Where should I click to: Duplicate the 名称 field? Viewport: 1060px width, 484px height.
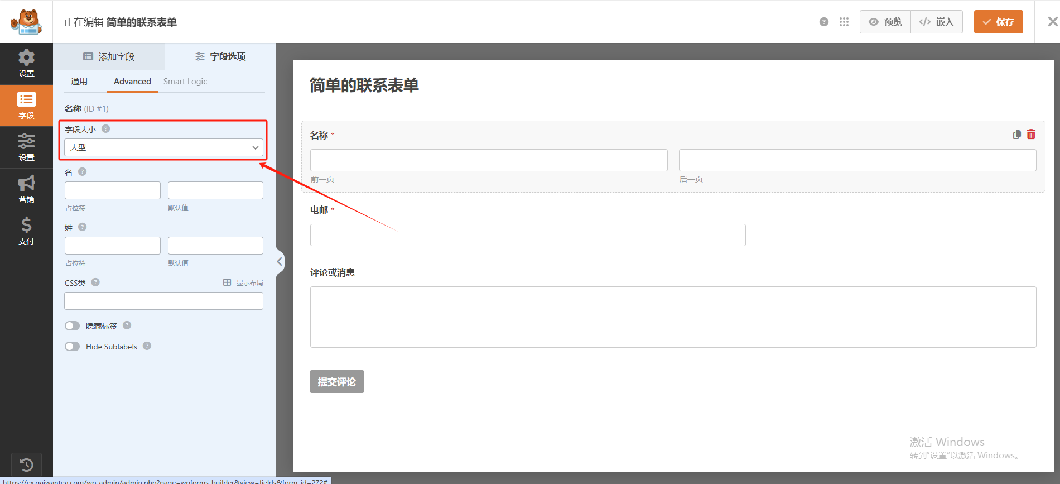pos(1017,135)
